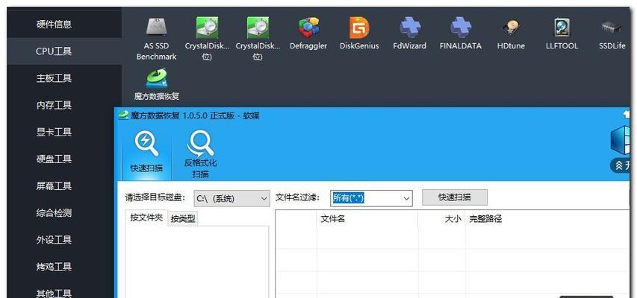Open Defraggler utility
Screen dimensions: 637x298
click(x=308, y=34)
